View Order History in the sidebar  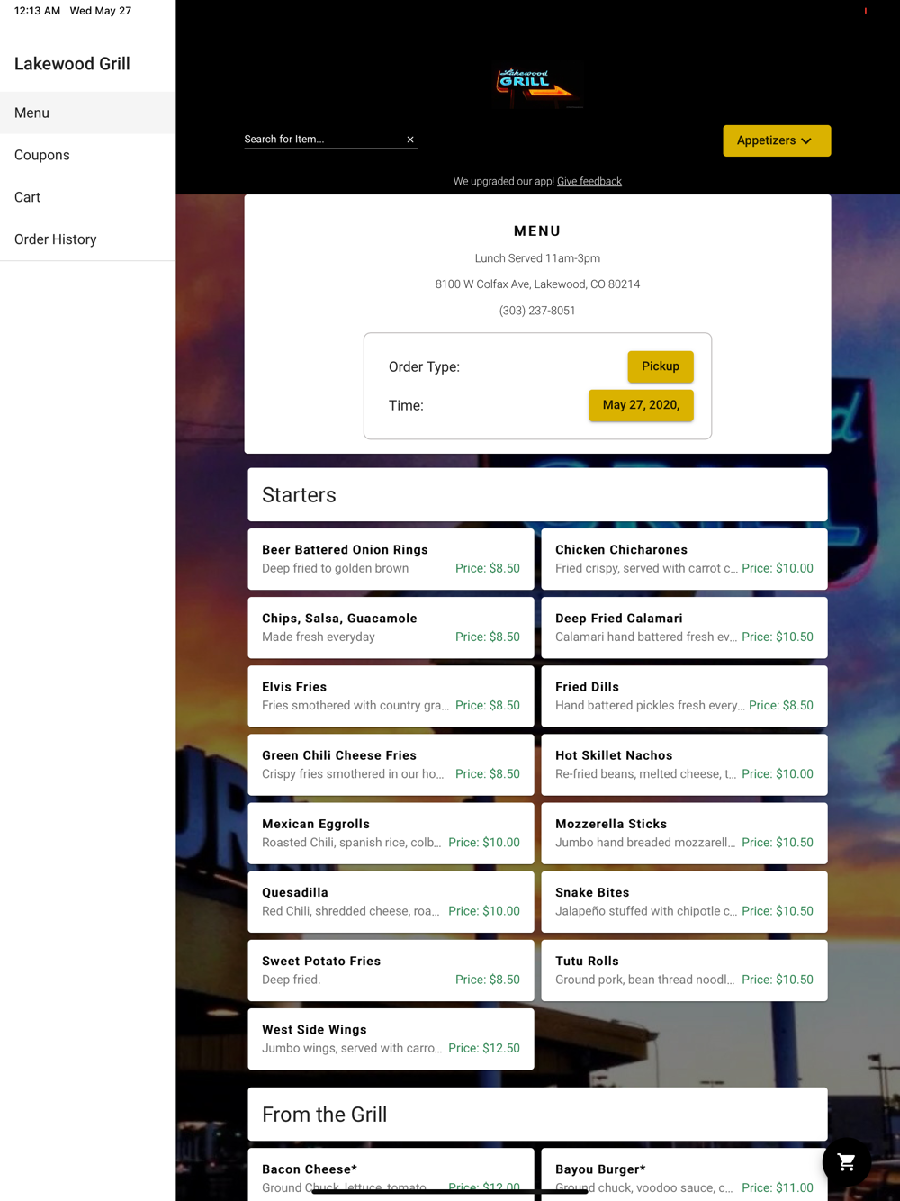coord(87,239)
